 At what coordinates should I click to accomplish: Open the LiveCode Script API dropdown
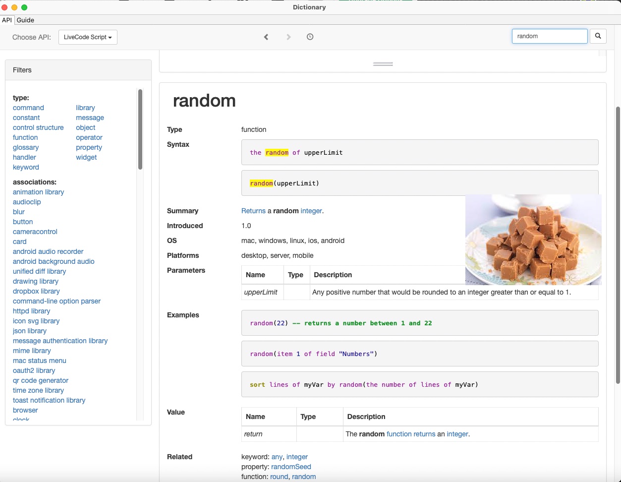pos(88,37)
